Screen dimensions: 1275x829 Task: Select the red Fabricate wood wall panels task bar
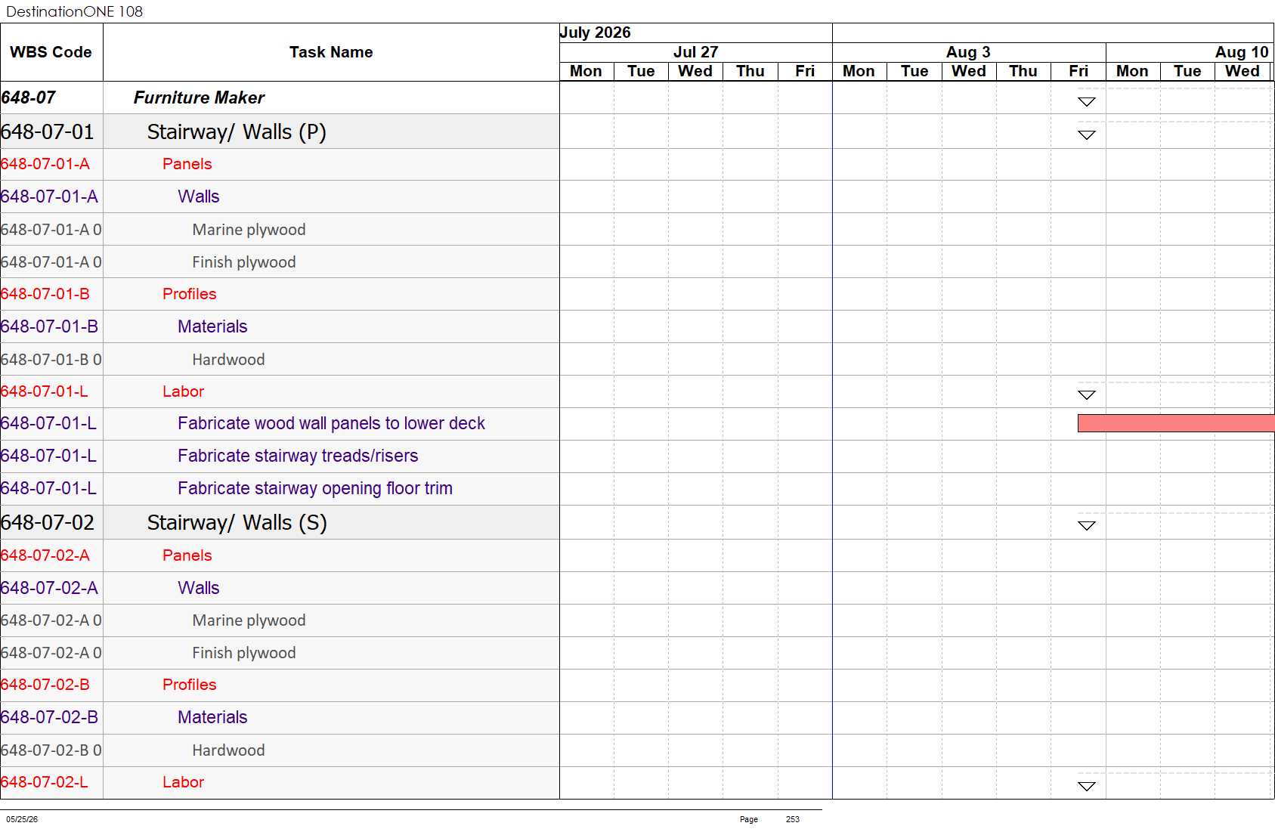(x=1176, y=423)
